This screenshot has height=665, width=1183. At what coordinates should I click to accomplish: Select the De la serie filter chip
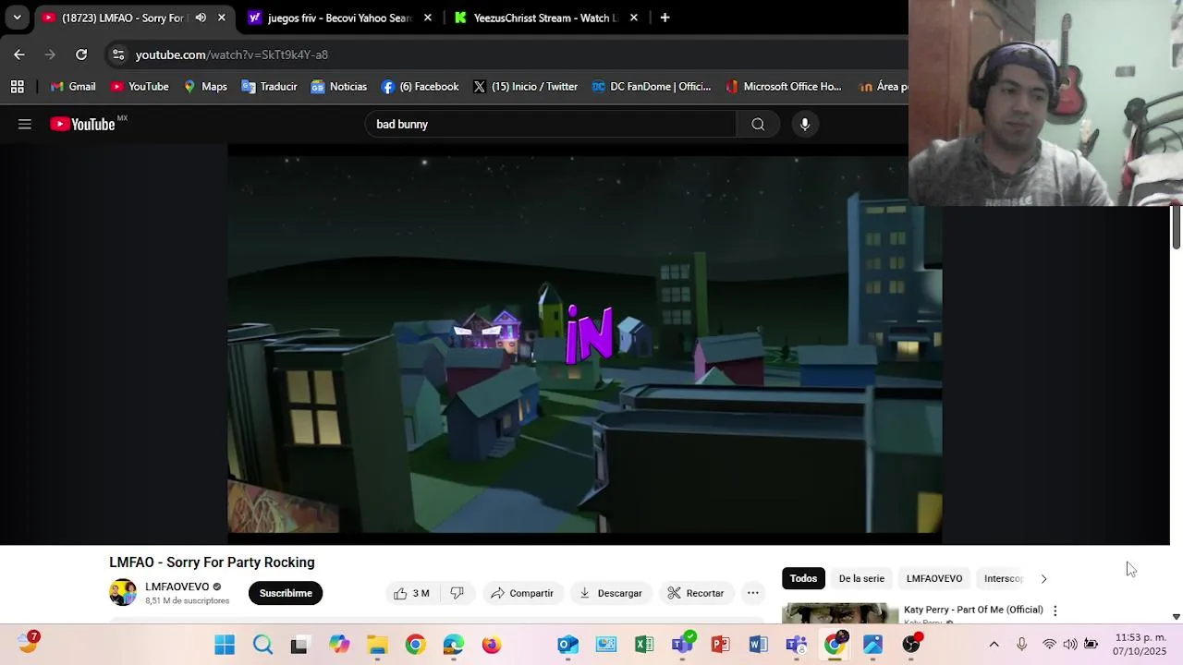(x=861, y=578)
